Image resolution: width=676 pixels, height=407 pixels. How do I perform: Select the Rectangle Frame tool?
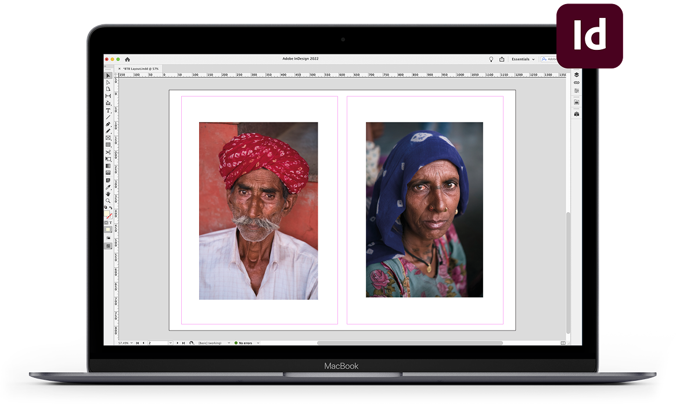point(108,138)
